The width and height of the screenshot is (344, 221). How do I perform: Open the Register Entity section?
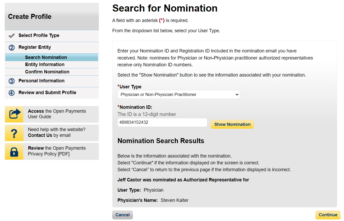click(x=35, y=47)
